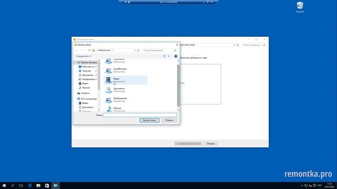337x189 pixels.
Task: Open view options dropdown arrow
Action: click(x=168, y=56)
